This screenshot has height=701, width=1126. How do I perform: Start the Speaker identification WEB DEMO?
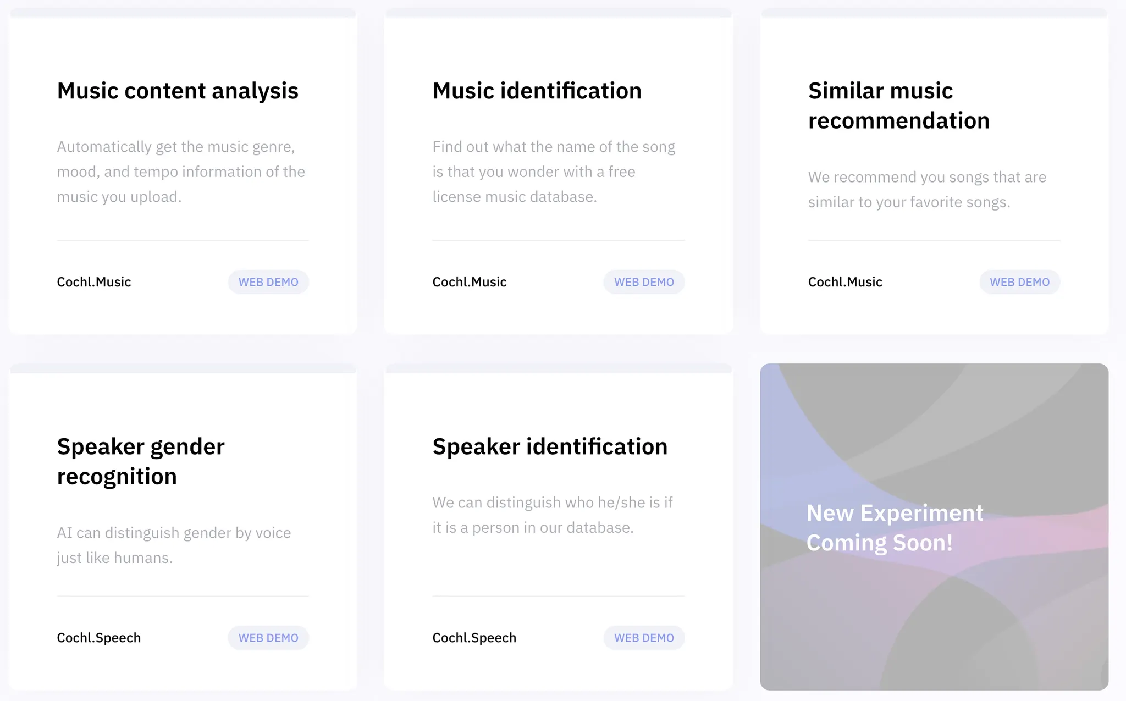coord(644,638)
